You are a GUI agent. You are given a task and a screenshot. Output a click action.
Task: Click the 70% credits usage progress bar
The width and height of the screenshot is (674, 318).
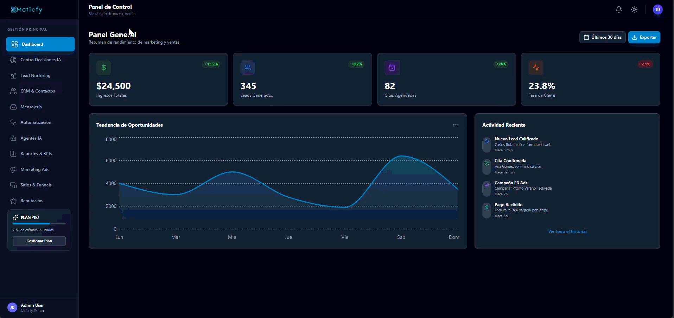pyautogui.click(x=39, y=223)
